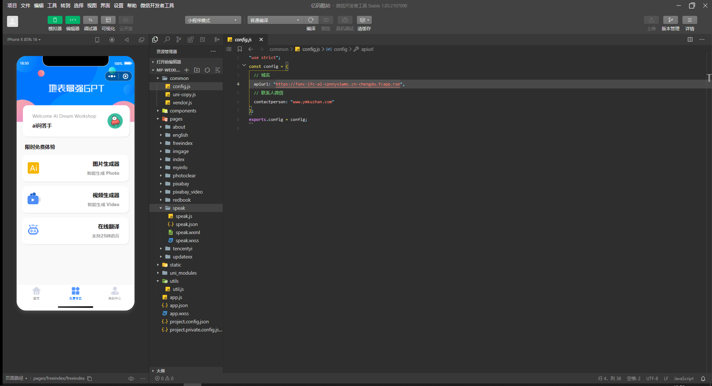
Task: Toggle the debugger panel button
Action: (x=91, y=20)
